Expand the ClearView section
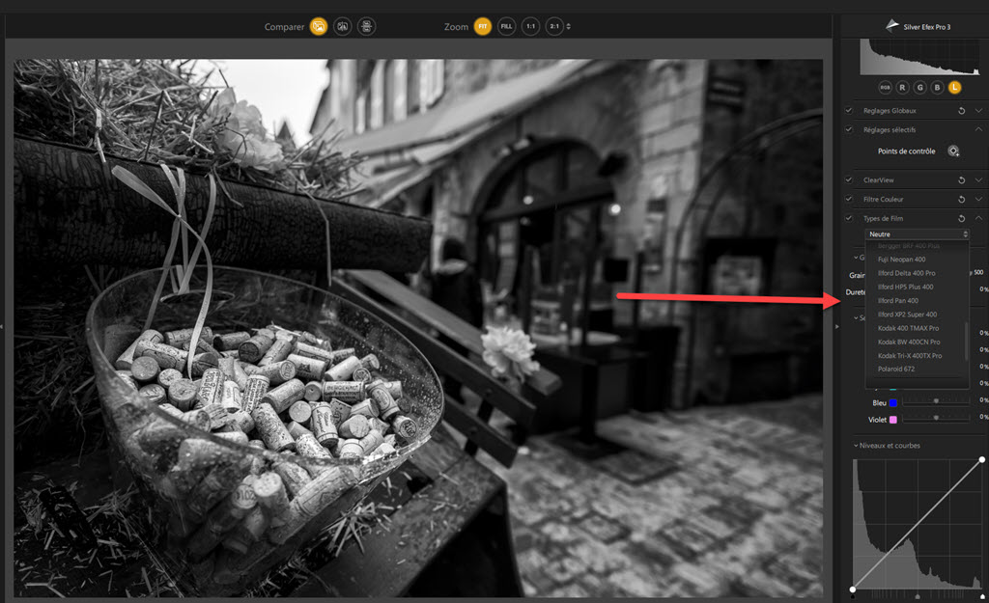The width and height of the screenshot is (989, 603). pos(978,179)
